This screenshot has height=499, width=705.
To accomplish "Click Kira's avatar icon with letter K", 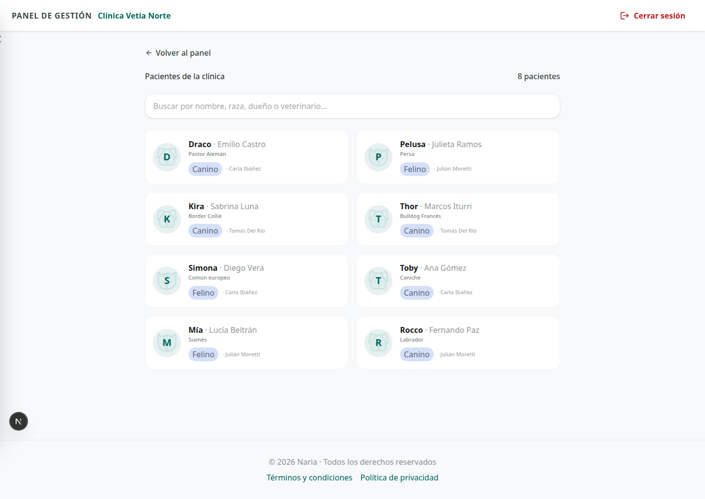I will pyautogui.click(x=167, y=219).
